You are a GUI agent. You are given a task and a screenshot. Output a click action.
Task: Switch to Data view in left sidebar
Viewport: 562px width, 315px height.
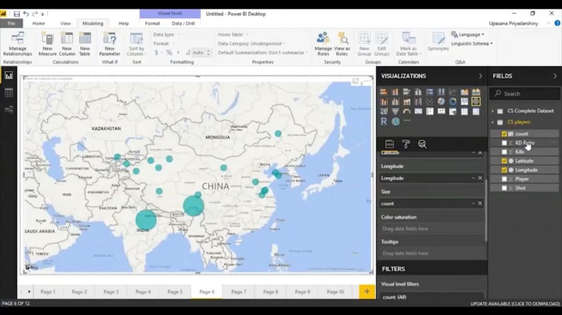[x=8, y=93]
